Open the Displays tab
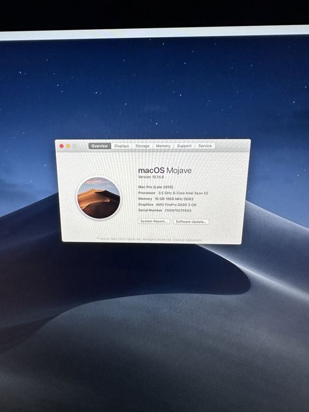The image size is (309, 412). tap(122, 146)
